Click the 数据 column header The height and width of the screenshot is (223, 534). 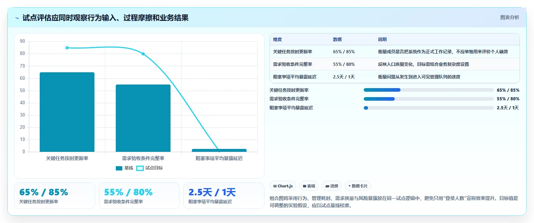[337, 39]
